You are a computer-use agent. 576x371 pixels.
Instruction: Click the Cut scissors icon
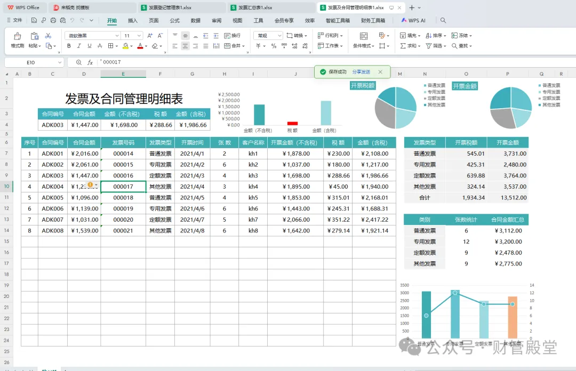click(48, 36)
